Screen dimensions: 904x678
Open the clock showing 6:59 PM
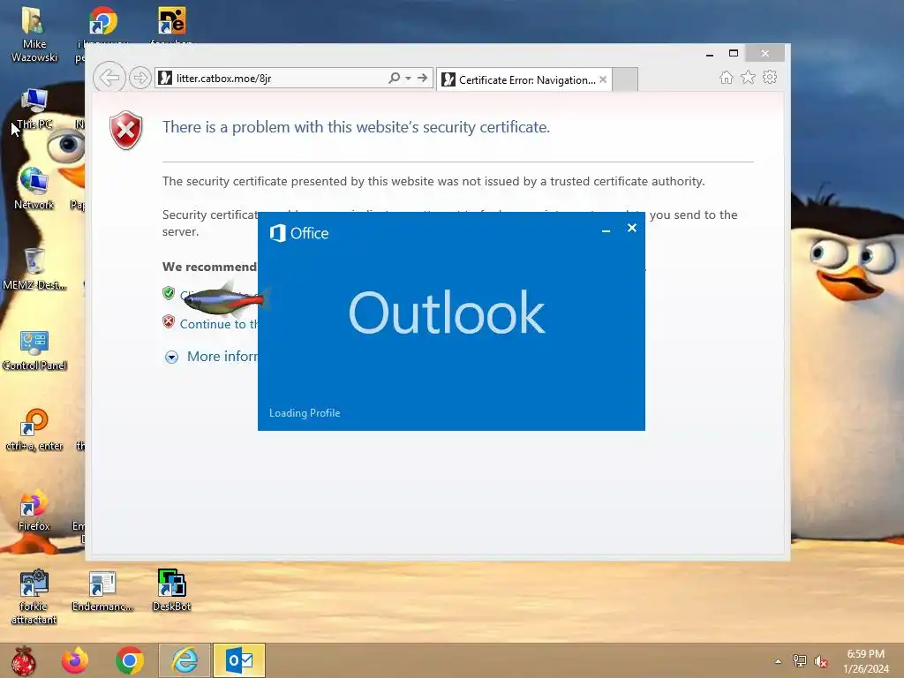(866, 661)
